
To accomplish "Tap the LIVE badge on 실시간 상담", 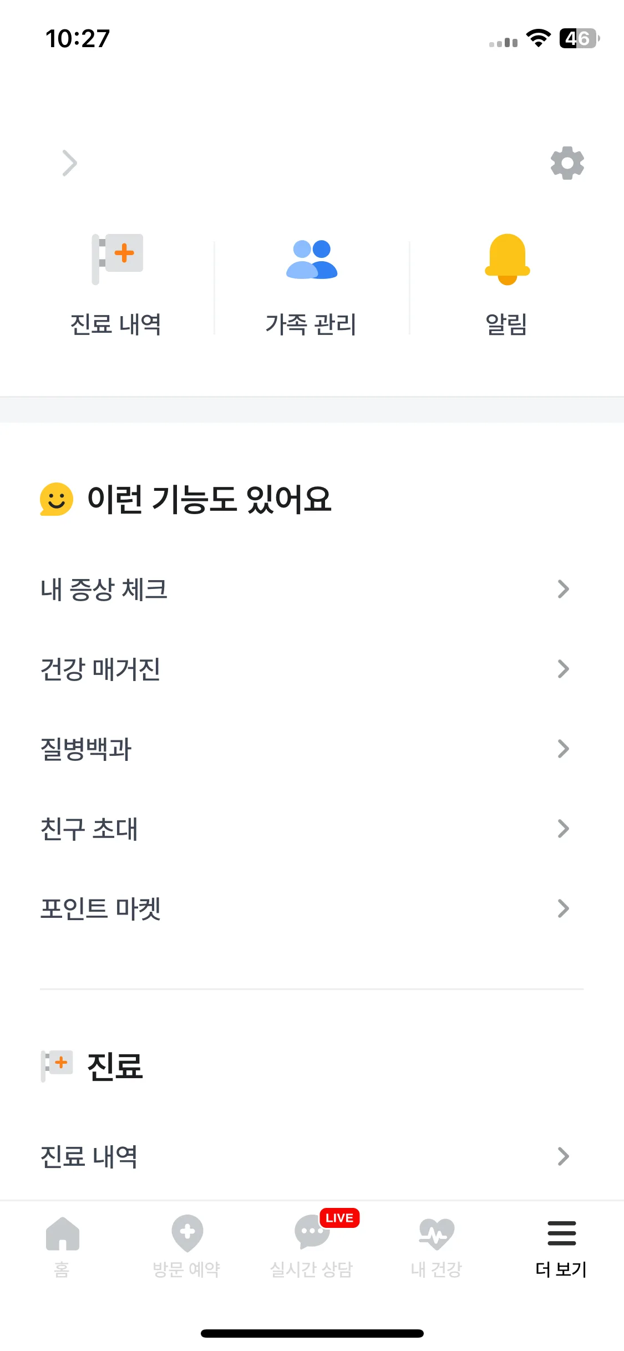I will point(339,1218).
